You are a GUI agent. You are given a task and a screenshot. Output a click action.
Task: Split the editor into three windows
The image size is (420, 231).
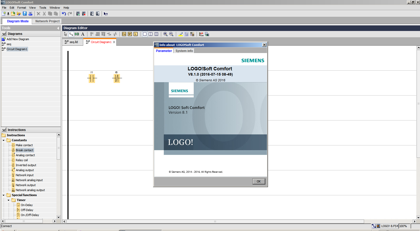click(156, 34)
